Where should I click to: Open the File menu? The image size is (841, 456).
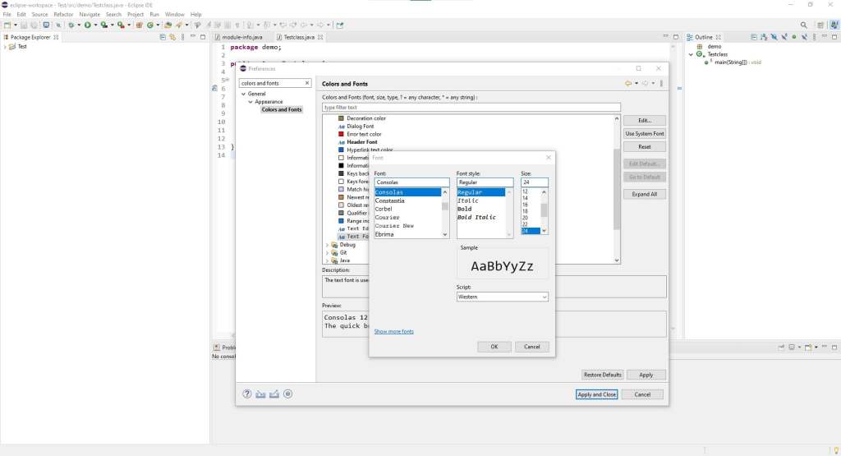pos(7,15)
